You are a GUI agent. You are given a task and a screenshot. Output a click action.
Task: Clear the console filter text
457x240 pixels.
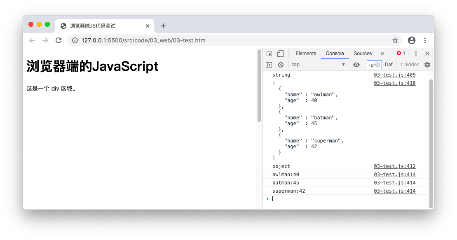[377, 65]
